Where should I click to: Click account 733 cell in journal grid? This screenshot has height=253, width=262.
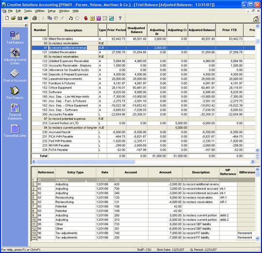point(131,224)
